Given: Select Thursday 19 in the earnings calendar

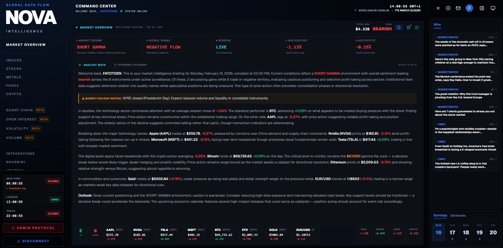Looking at the screenshot, I should pos(479,232).
